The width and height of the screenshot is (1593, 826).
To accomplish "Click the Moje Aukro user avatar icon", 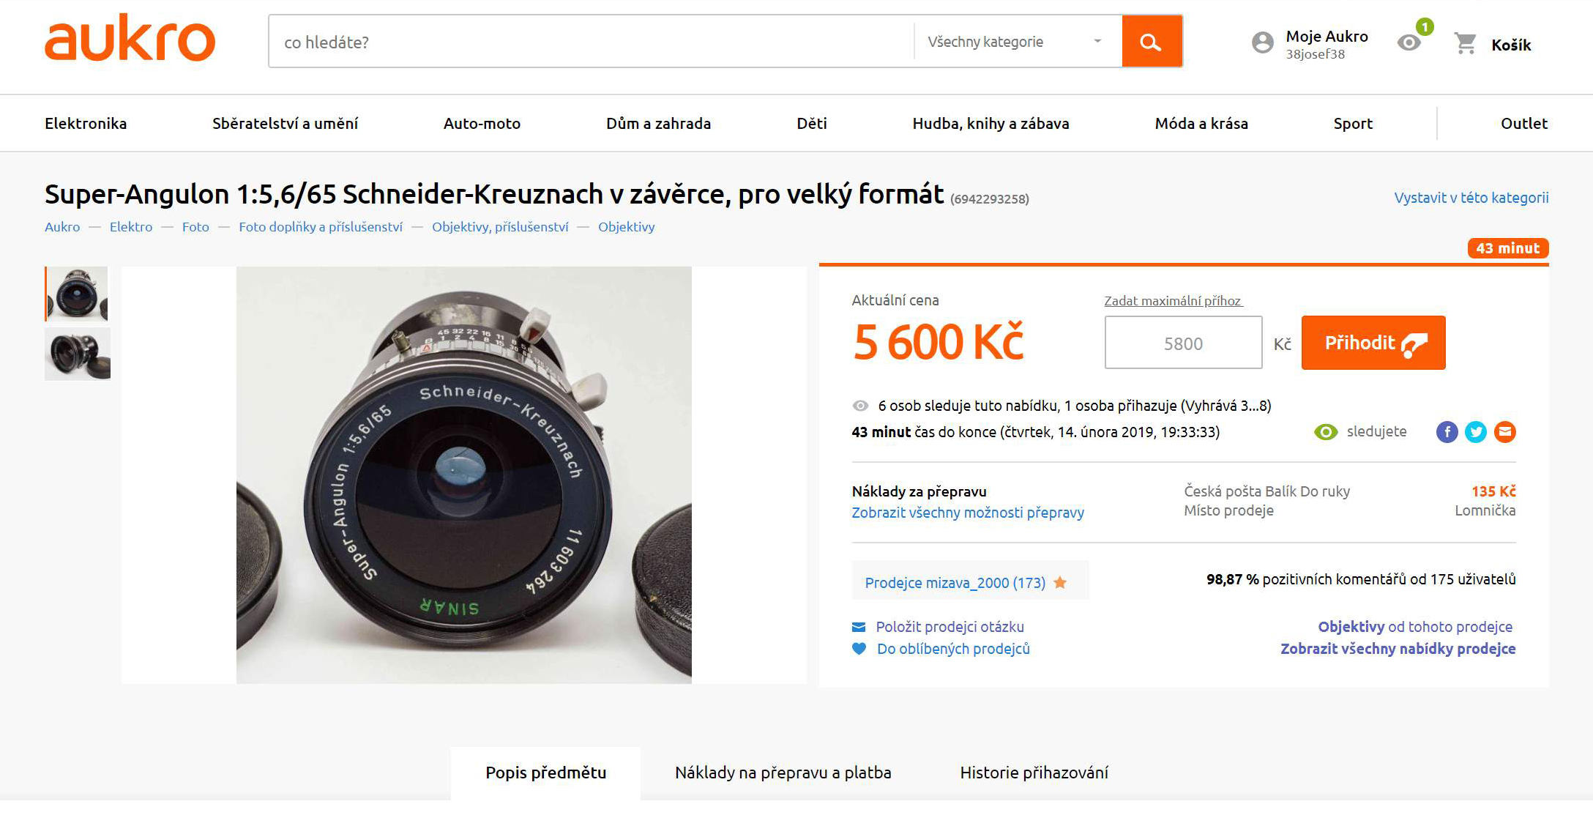I will [x=1263, y=42].
